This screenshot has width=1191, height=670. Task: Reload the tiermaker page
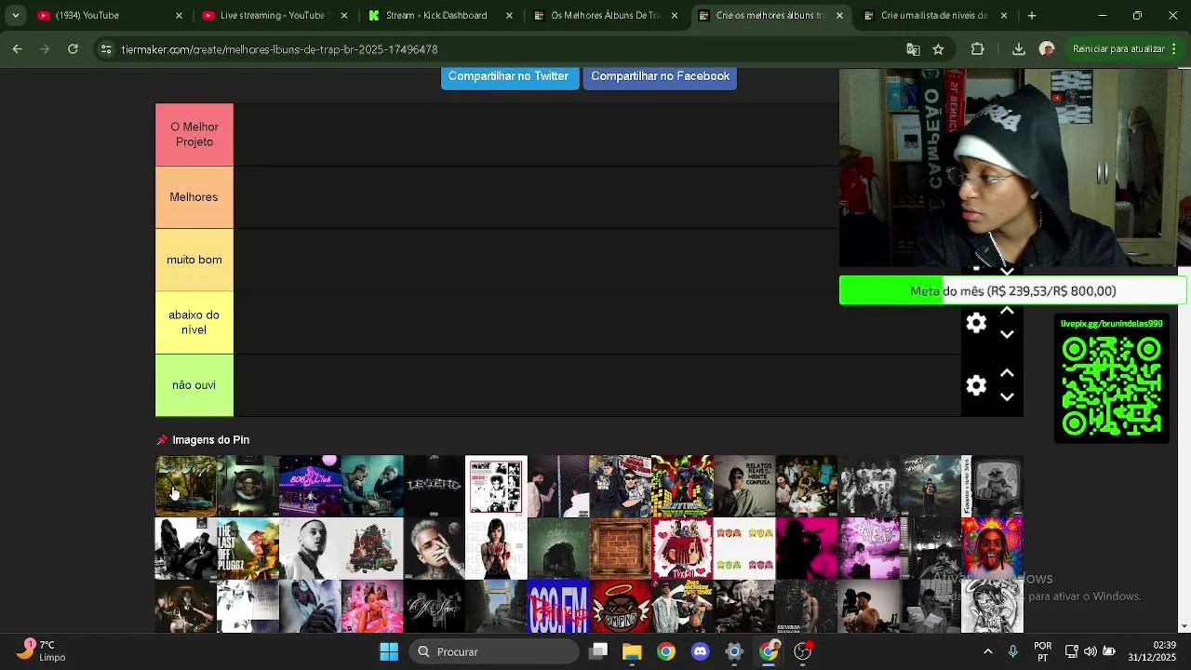pos(73,49)
